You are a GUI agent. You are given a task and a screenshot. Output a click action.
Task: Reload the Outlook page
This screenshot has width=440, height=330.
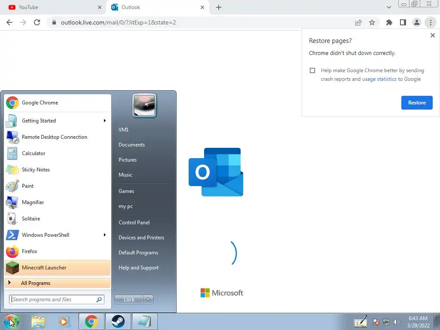click(x=37, y=22)
